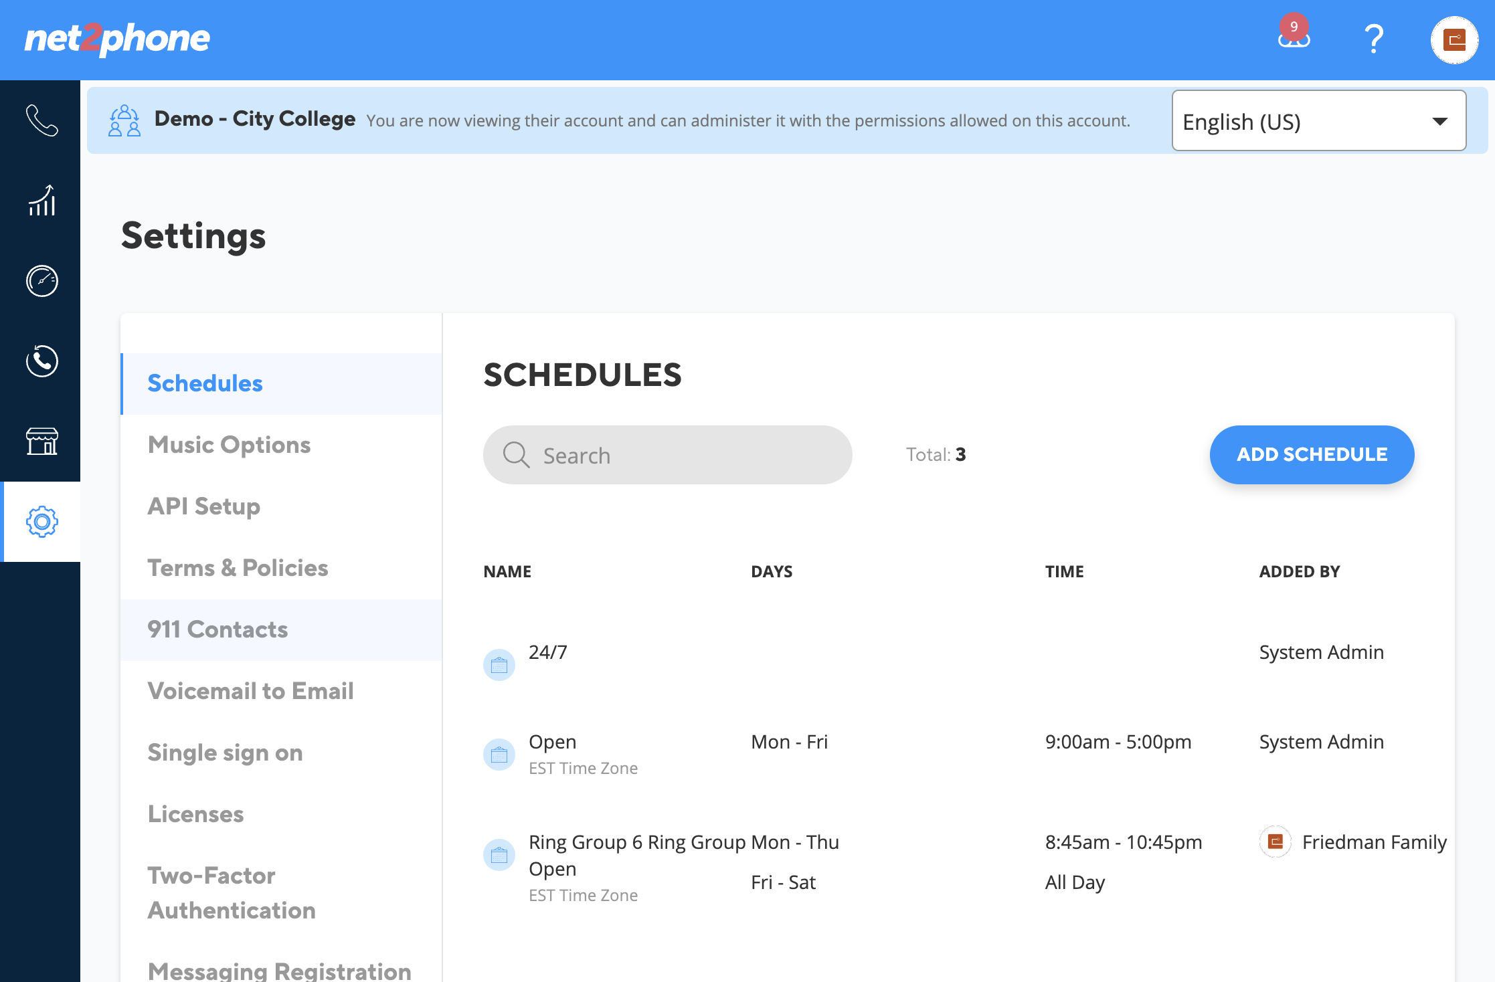The image size is (1495, 982).
Task: Select the Settings gear sidebar icon
Action: pyautogui.click(x=41, y=522)
